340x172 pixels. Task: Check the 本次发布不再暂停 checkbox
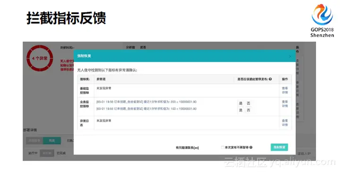pos(222,148)
